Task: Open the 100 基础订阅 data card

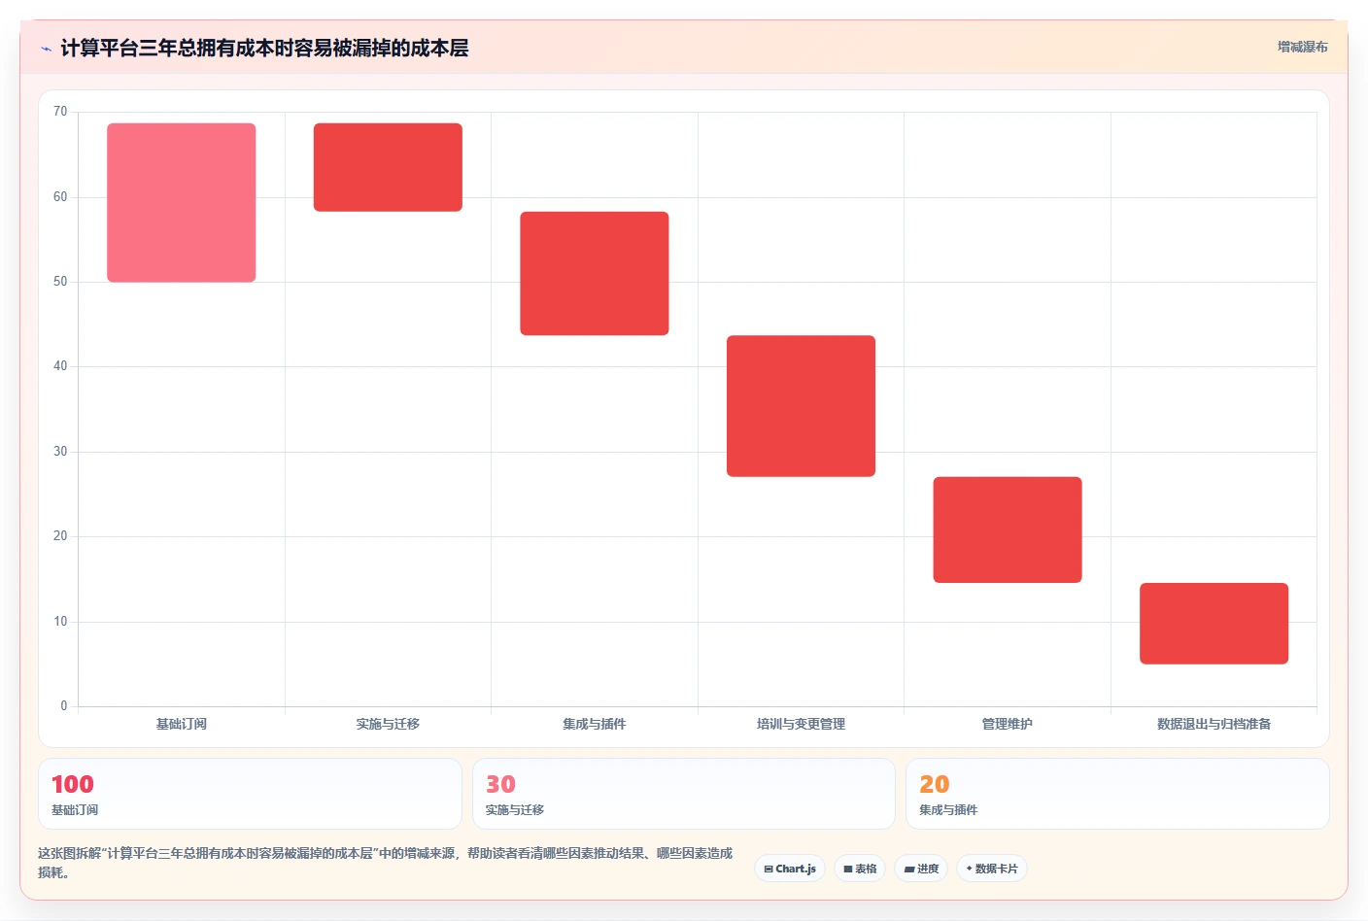Action: click(x=250, y=794)
